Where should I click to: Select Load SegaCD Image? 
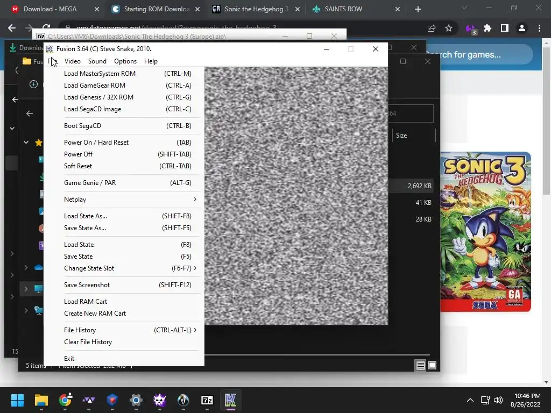[124, 109]
